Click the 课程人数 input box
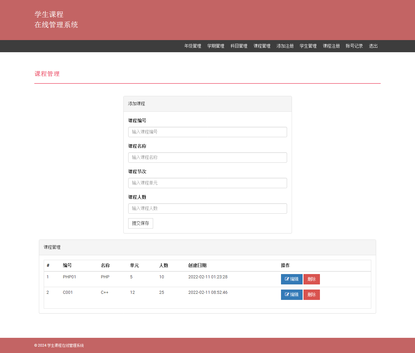The height and width of the screenshot is (353, 415). pos(207,209)
